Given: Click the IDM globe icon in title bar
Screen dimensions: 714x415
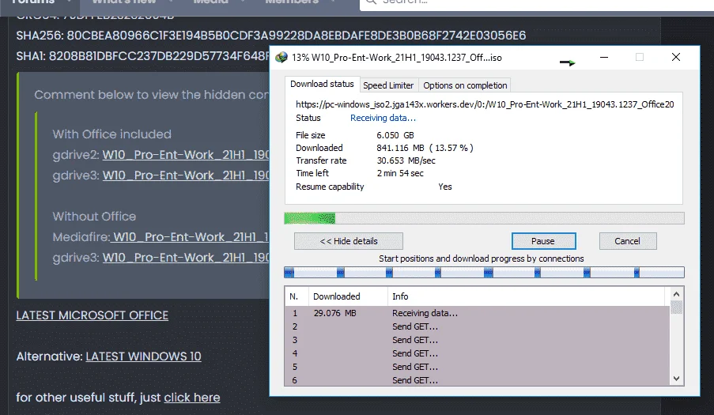Looking at the screenshot, I should click(281, 58).
